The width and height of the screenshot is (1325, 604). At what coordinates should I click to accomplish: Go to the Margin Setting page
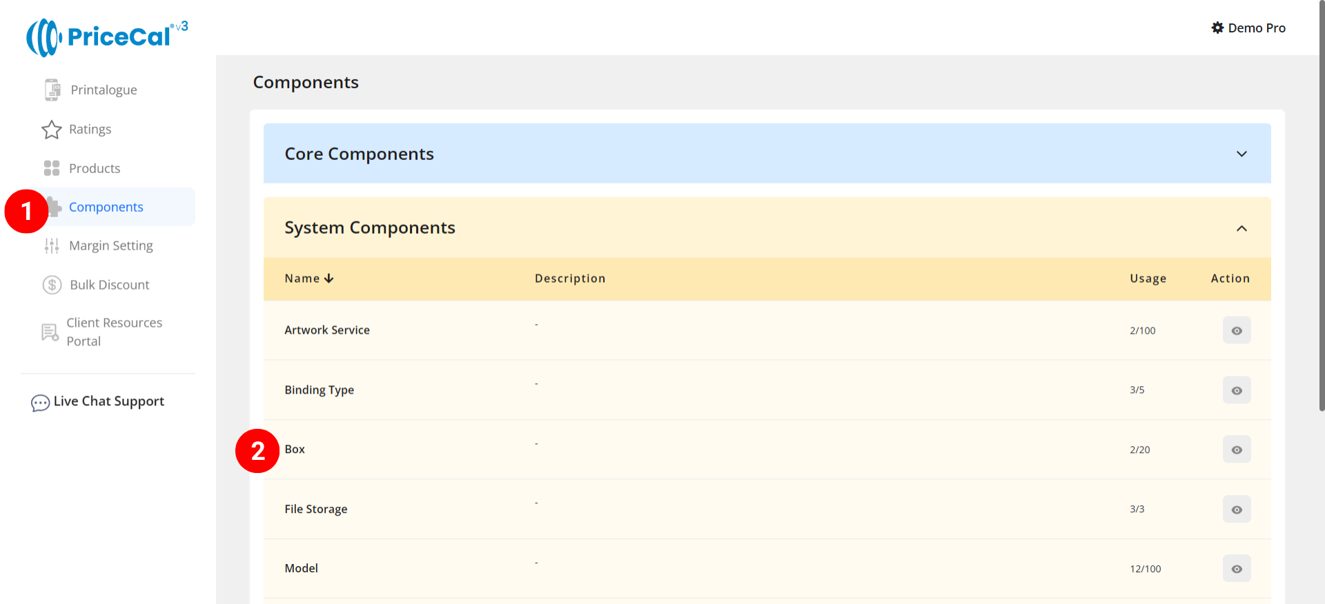point(110,245)
